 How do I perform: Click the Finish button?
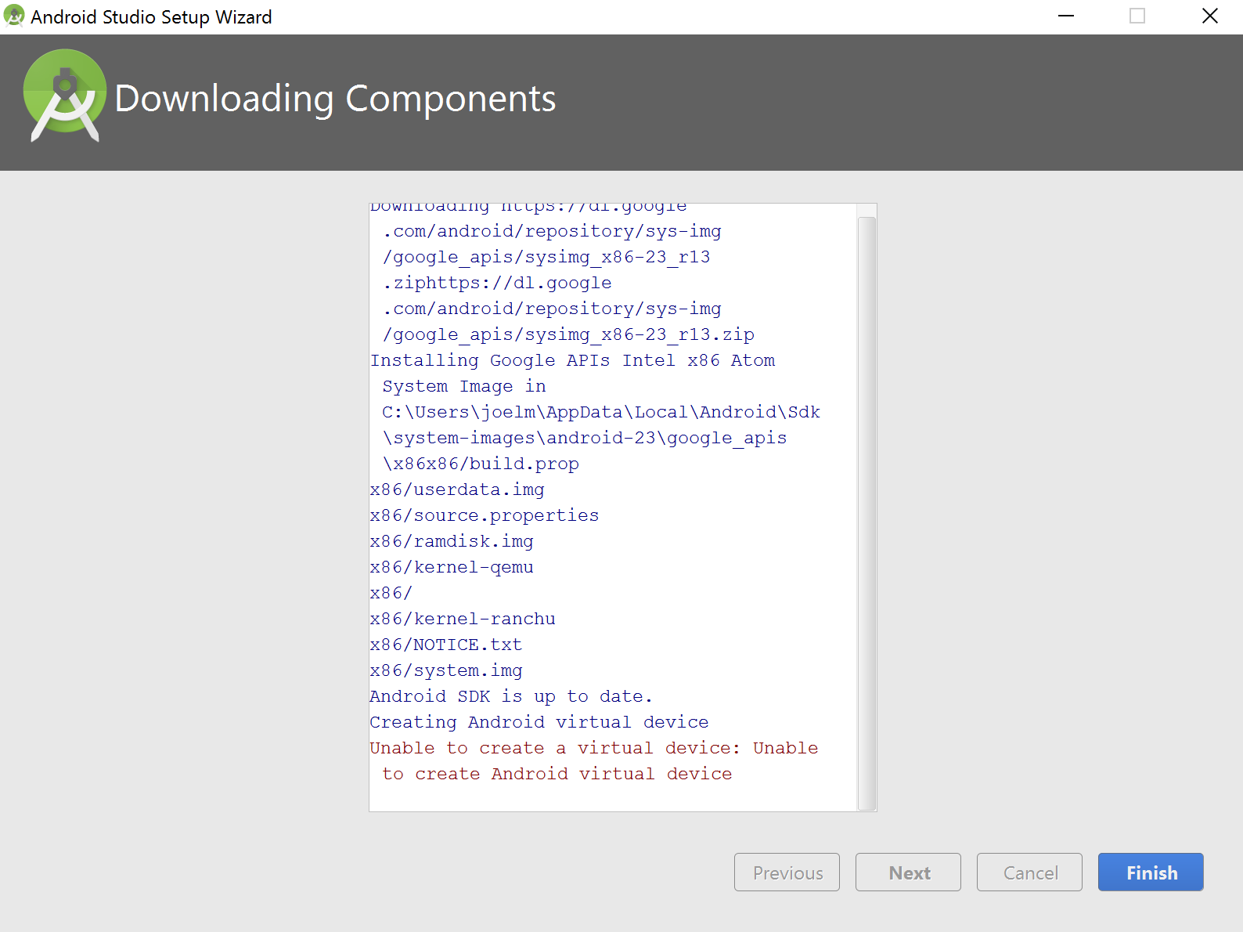pyautogui.click(x=1151, y=872)
